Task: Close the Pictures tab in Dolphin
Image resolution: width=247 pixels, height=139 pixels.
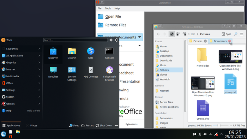Action: [x=205, y=41]
